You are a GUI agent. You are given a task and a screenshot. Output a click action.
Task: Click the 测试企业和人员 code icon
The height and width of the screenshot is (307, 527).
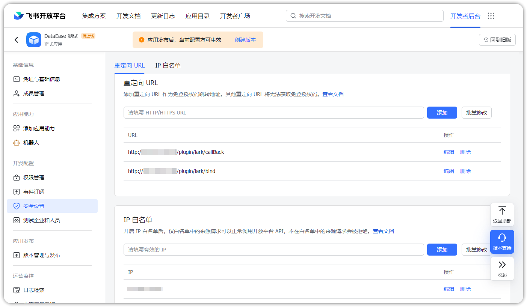point(16,220)
